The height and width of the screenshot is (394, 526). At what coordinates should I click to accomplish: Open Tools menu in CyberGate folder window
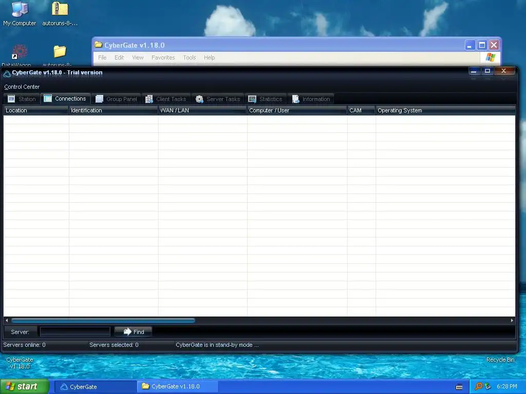pyautogui.click(x=189, y=57)
